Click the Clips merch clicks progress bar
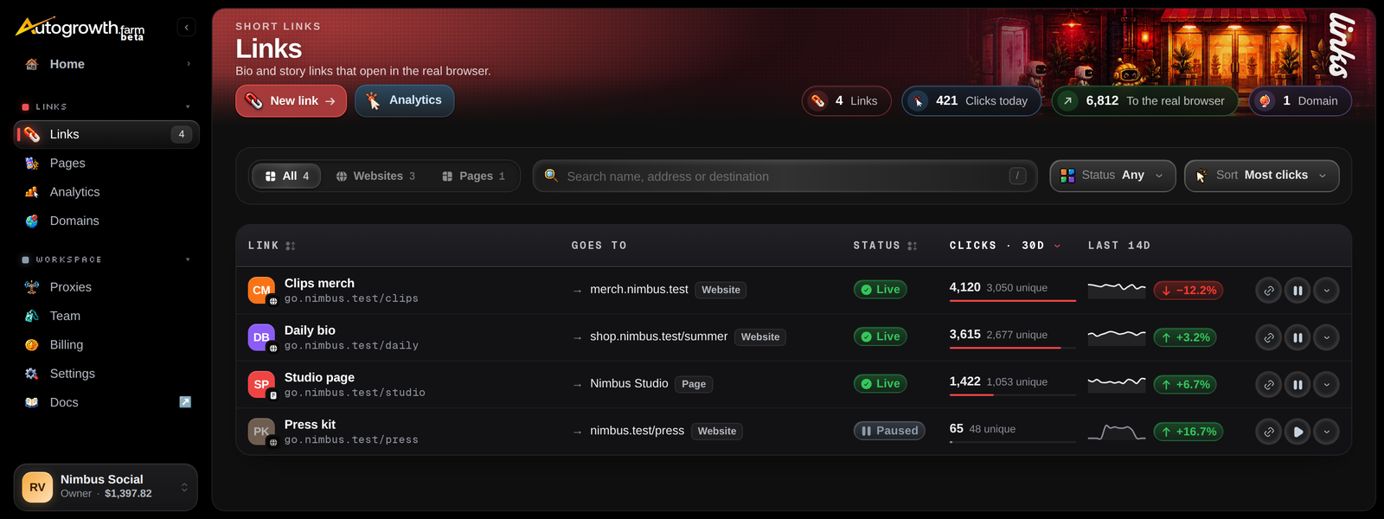The width and height of the screenshot is (1384, 519). [1012, 300]
